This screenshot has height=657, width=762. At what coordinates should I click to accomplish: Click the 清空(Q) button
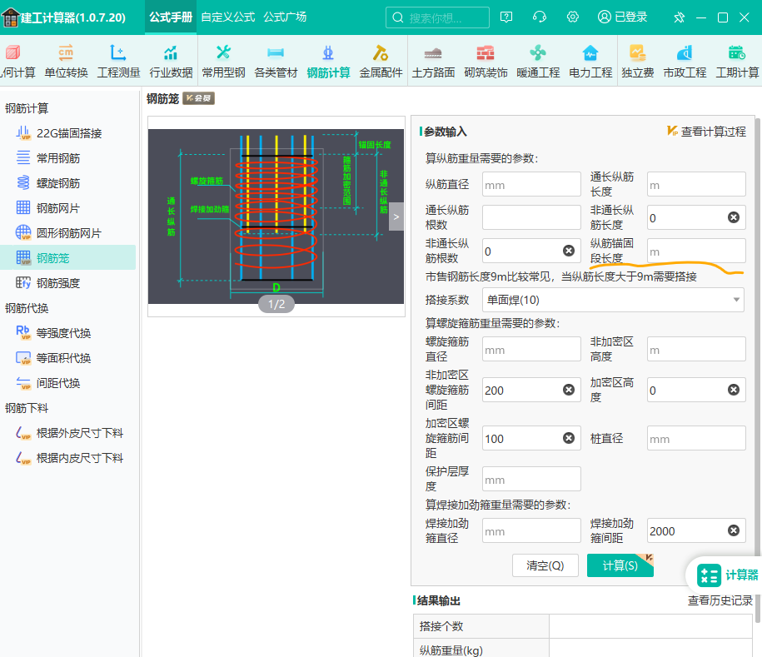(545, 565)
